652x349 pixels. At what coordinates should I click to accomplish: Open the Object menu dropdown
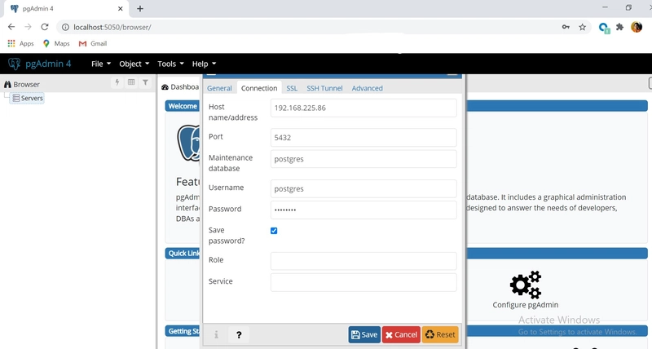[x=134, y=64]
